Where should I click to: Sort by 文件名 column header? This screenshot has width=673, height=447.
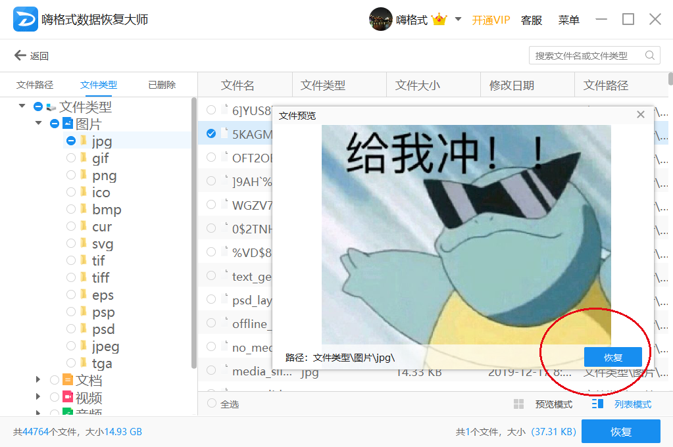(x=237, y=85)
